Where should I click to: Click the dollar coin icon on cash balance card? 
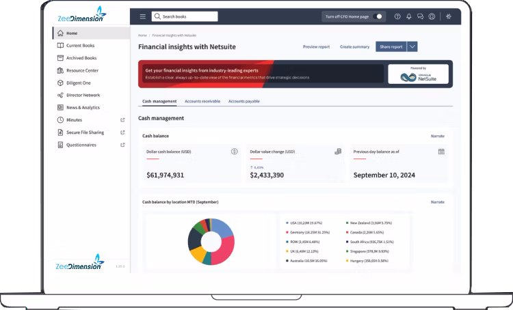(234, 152)
